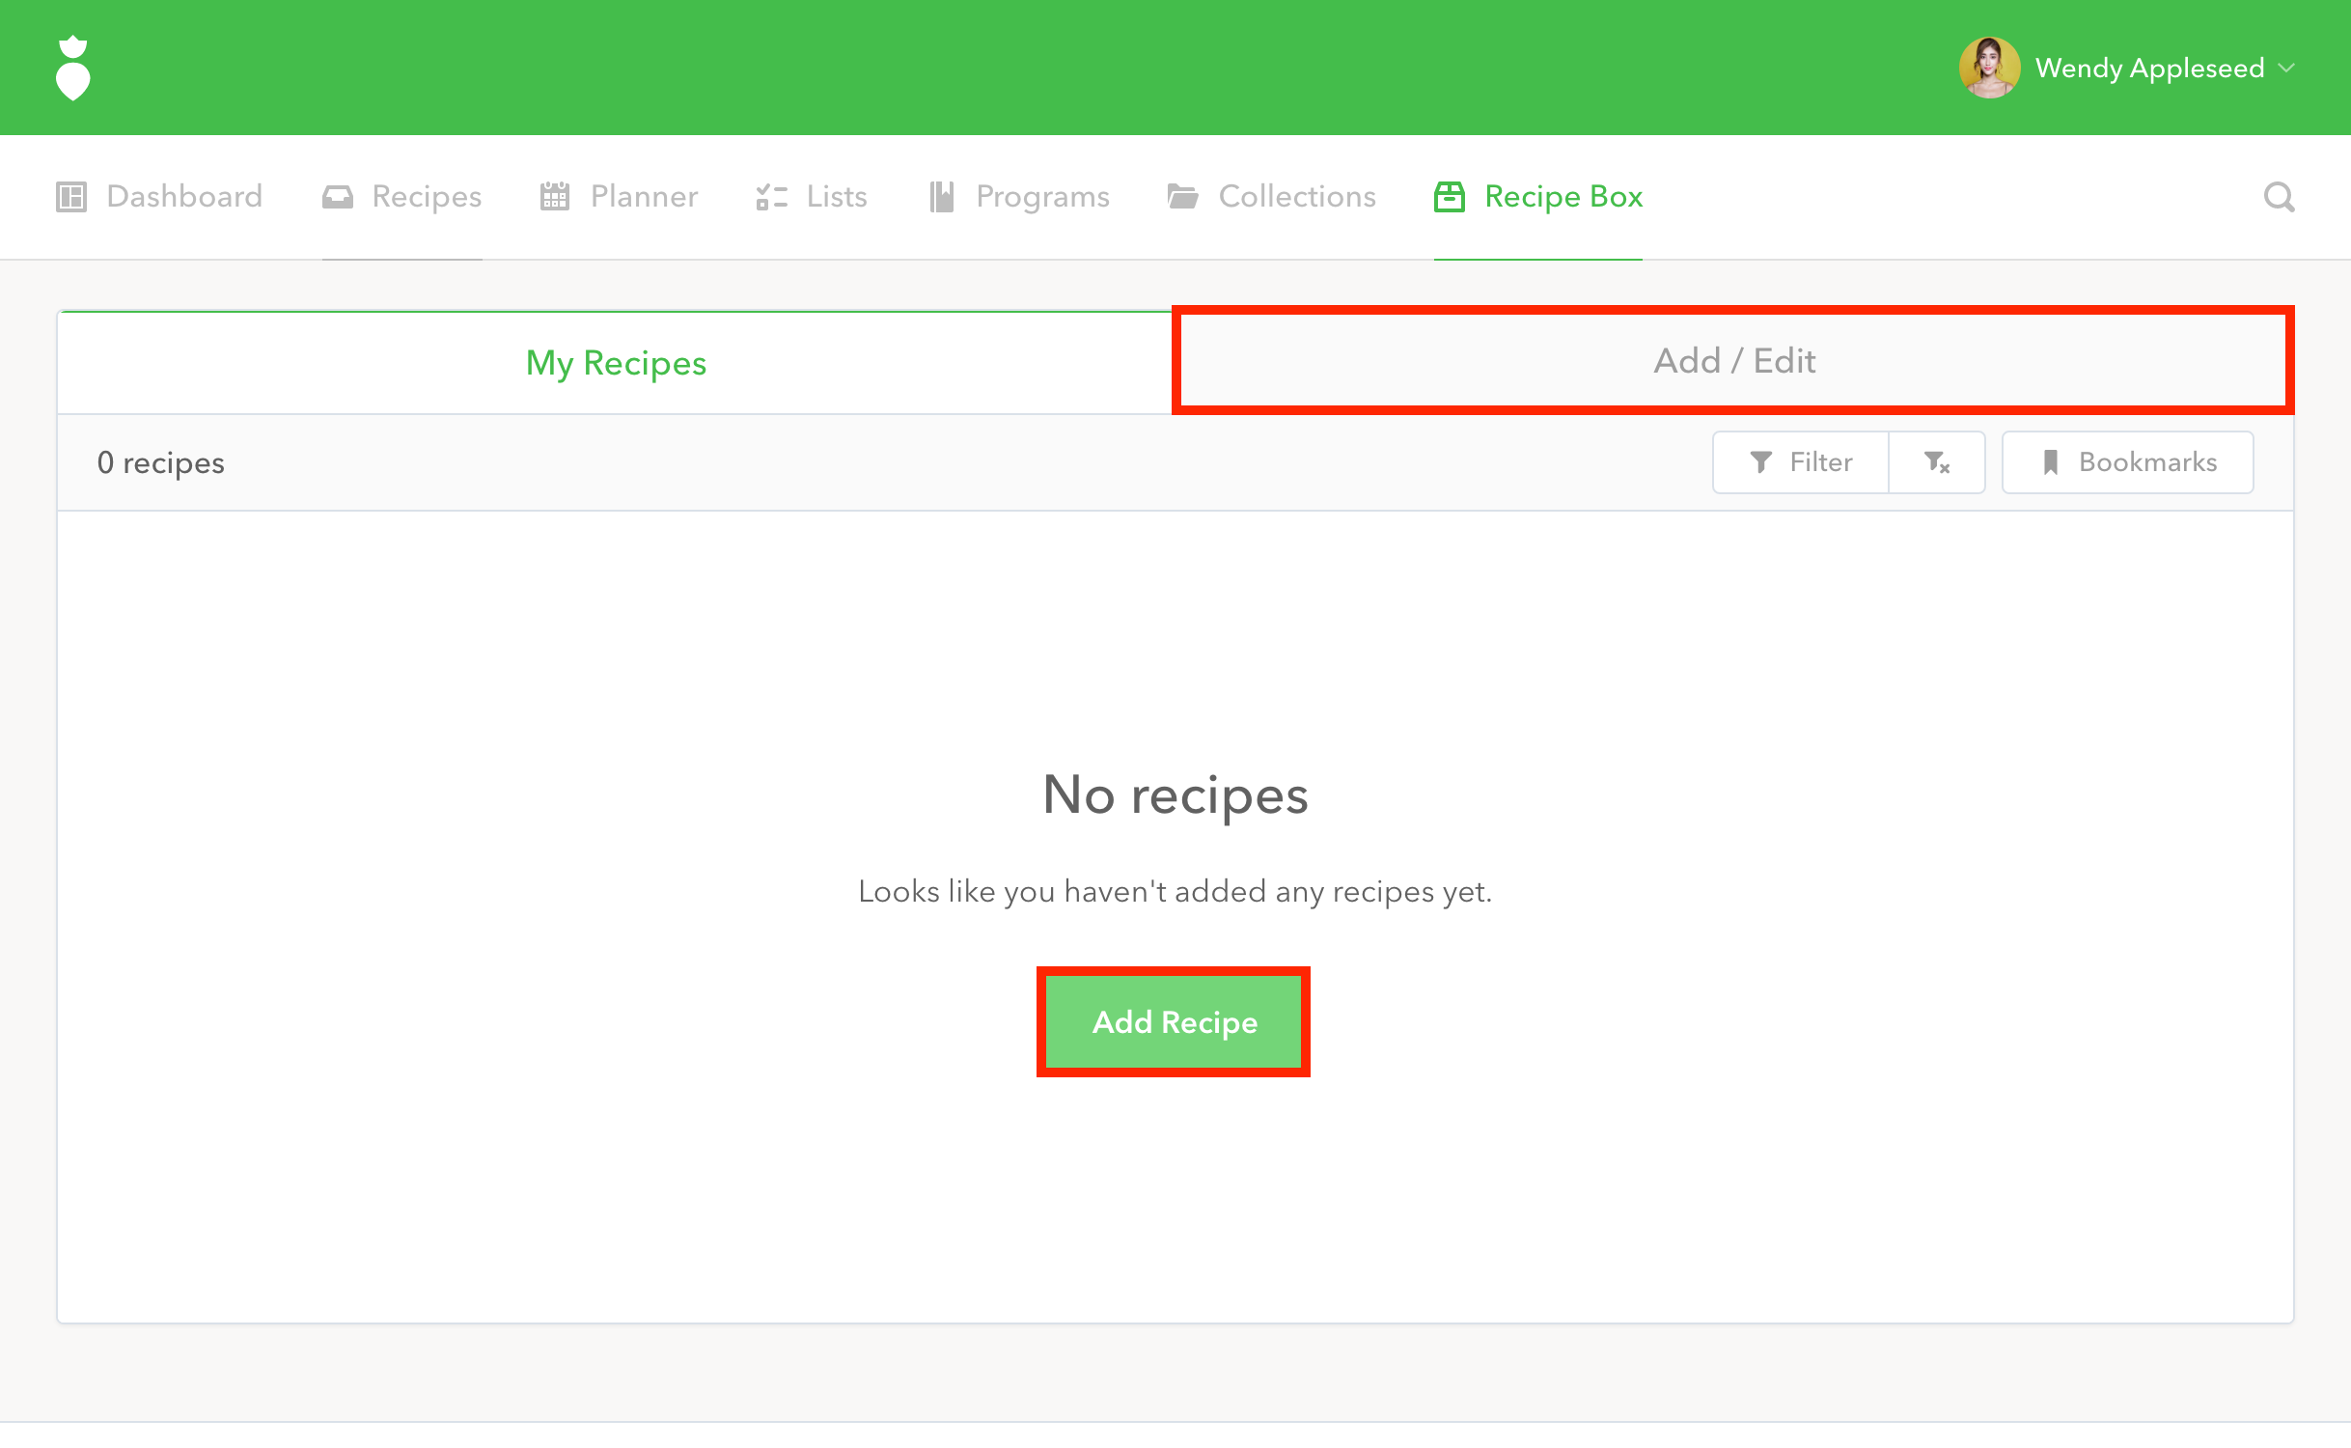
Task: Click the Planner calendar icon
Action: 555,197
